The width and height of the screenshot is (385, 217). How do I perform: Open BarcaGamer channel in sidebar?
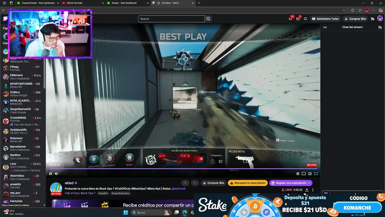coord(23,148)
